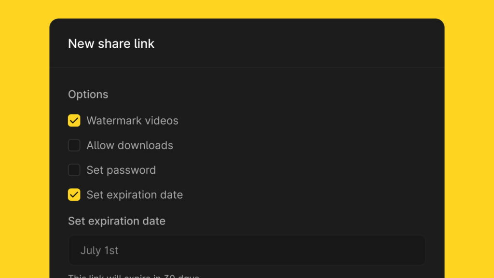Screen dimensions: 494x278
Task: Tick the Set password checkbox
Action: click(74, 170)
